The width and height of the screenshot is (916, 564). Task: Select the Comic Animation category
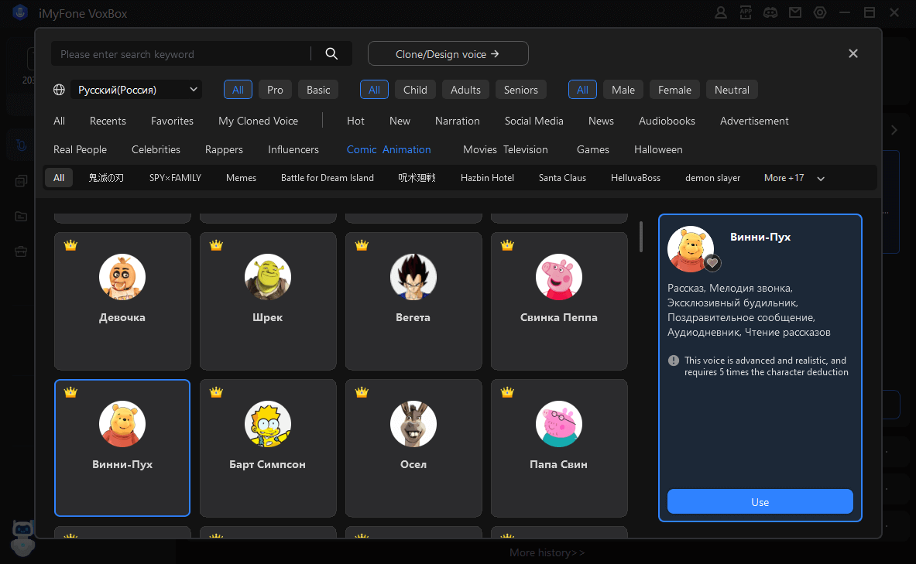[x=389, y=149]
